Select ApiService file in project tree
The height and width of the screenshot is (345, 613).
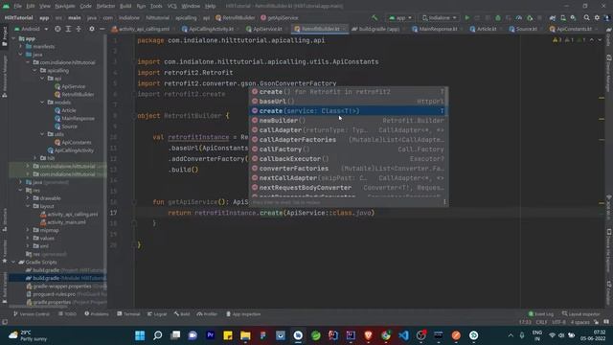pos(70,86)
